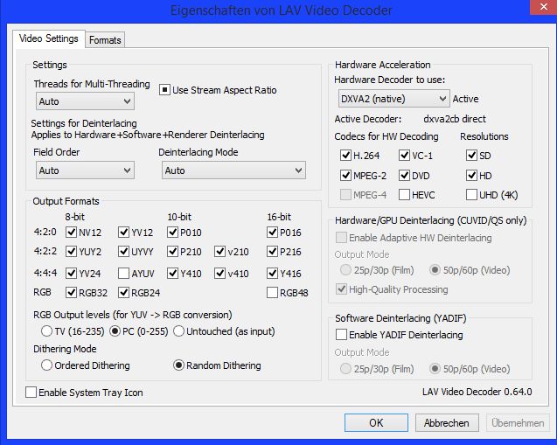Image resolution: width=557 pixels, height=445 pixels.
Task: Choose Ordered Dithering mode
Action: click(46, 365)
